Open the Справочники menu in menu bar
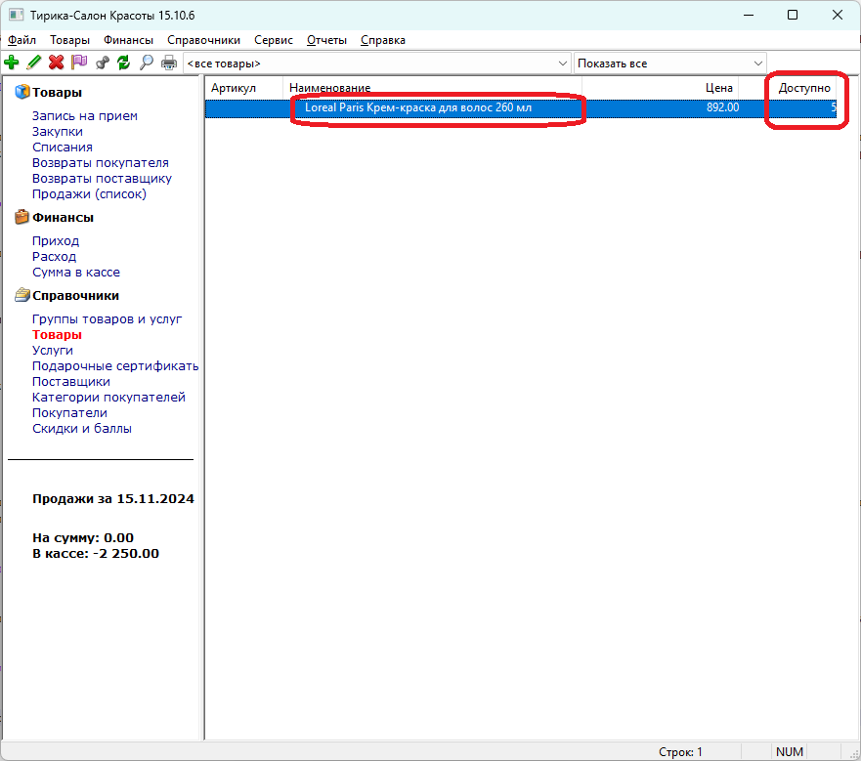This screenshot has height=761, width=861. [203, 40]
